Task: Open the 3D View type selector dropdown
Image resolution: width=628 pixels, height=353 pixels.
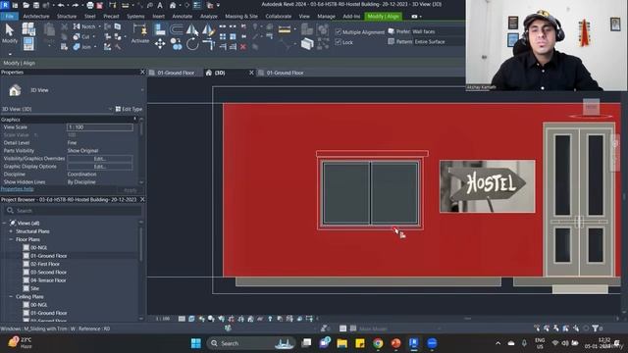Action: click(142, 90)
